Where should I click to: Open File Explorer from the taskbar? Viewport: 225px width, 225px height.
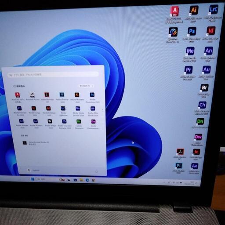click(81, 180)
